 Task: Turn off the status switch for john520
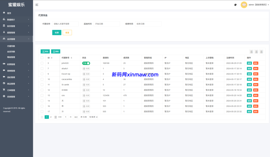pyautogui.click(x=86, y=63)
